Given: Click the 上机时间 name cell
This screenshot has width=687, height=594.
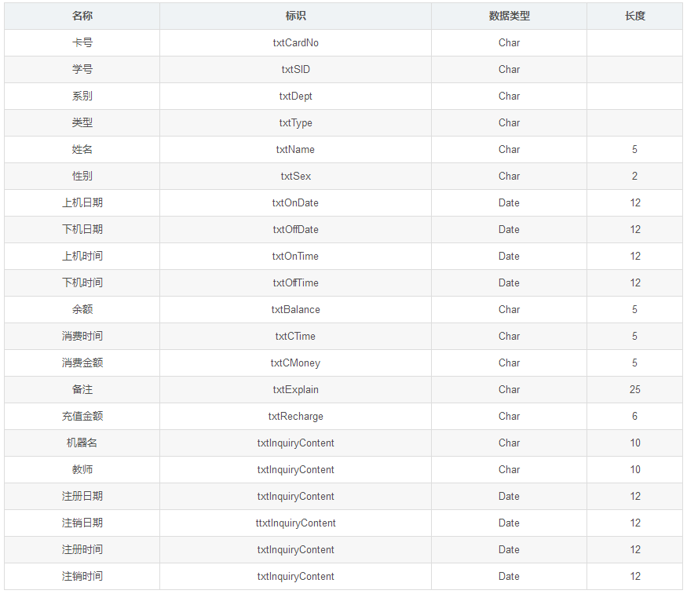Looking at the screenshot, I should (x=82, y=256).
